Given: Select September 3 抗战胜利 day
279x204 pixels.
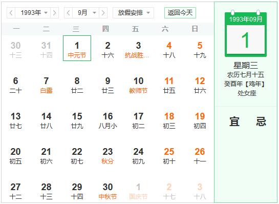Looking at the screenshot, I should [x=138, y=50].
